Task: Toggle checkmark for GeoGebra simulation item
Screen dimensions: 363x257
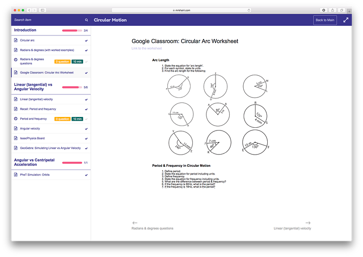Action: [86, 148]
